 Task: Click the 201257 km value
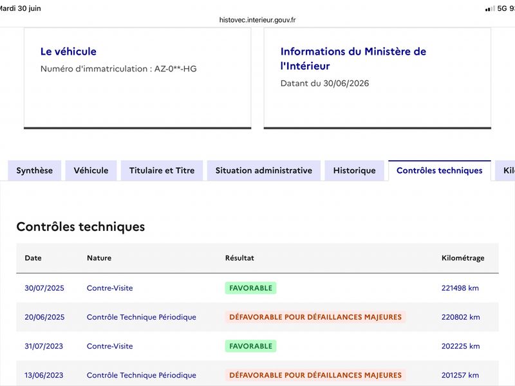tap(460, 375)
